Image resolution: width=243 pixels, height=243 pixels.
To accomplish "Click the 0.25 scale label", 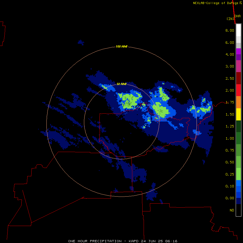I will [x=230, y=174].
